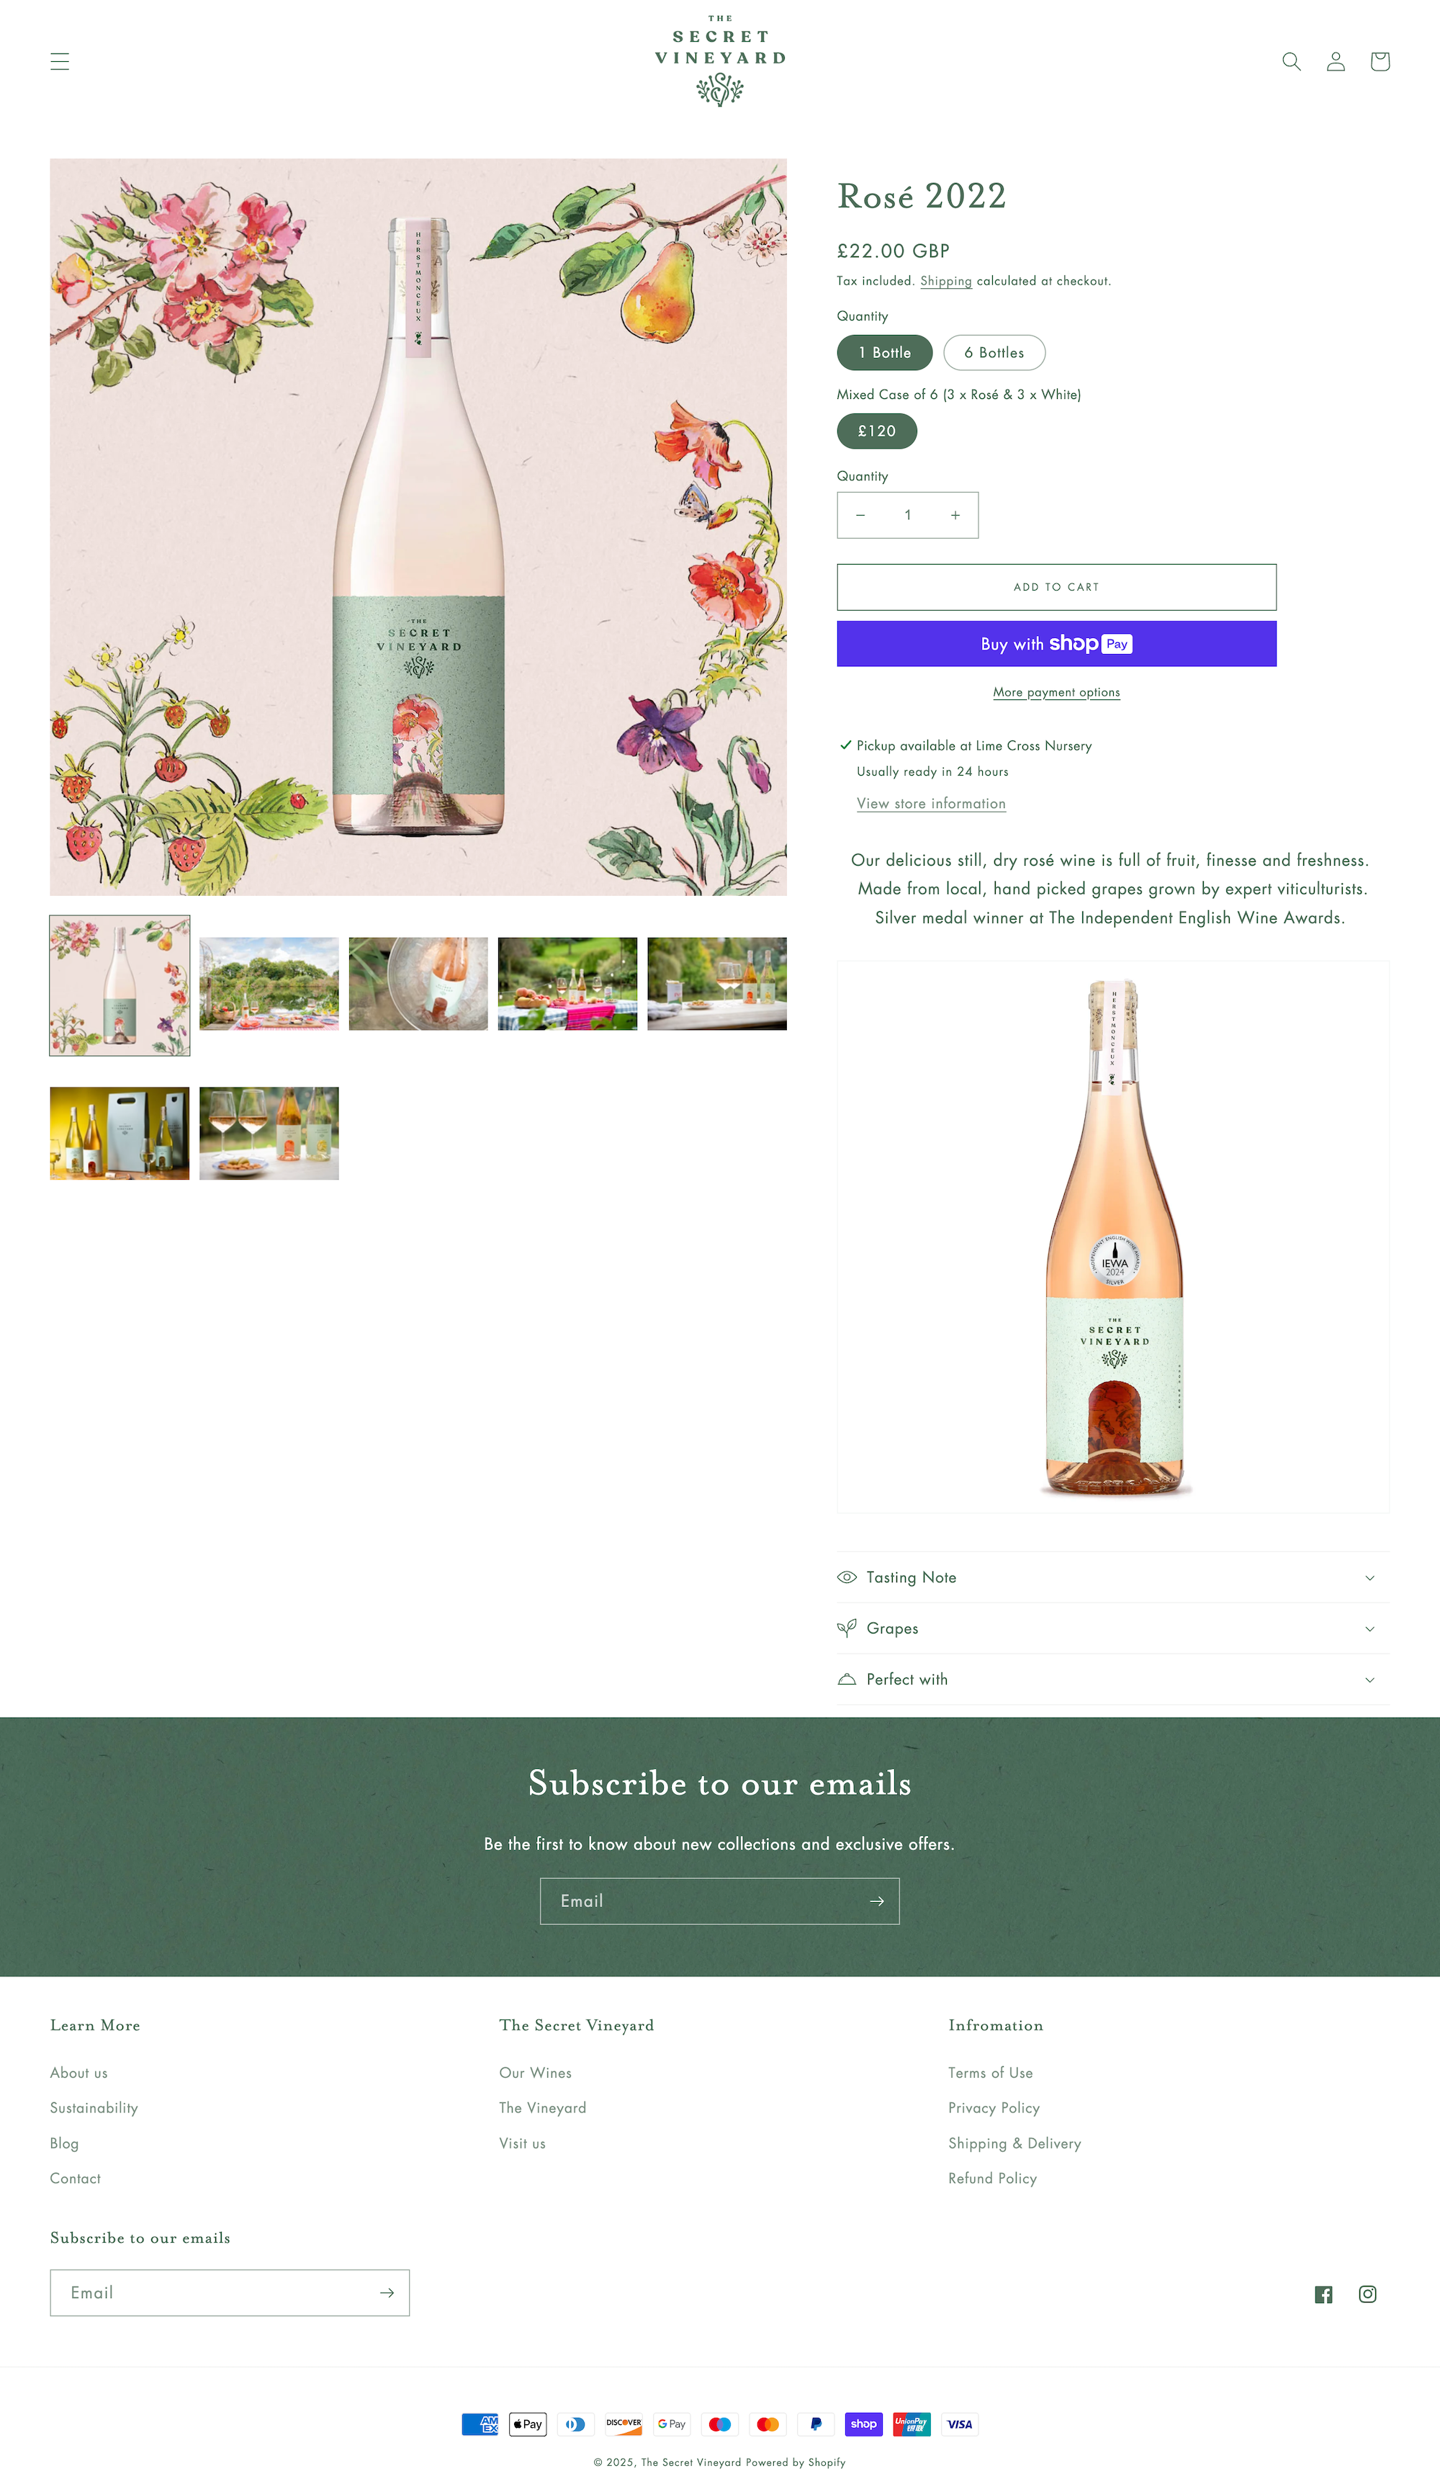Expand the Tasting Note section
The height and width of the screenshot is (2484, 1440).
point(1113,1577)
